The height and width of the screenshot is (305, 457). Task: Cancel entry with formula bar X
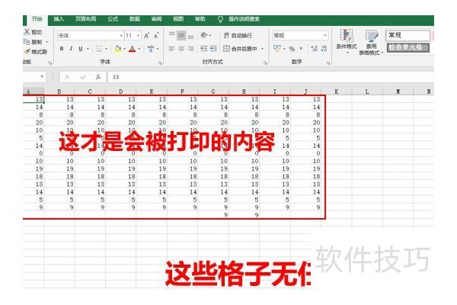67,77
